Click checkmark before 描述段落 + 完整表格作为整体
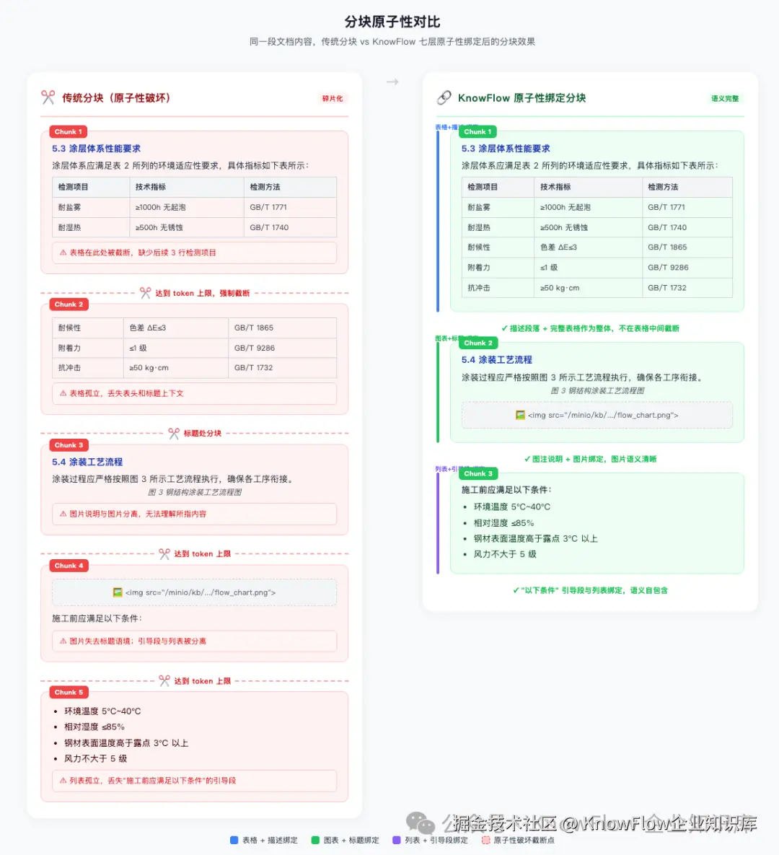 [504, 328]
